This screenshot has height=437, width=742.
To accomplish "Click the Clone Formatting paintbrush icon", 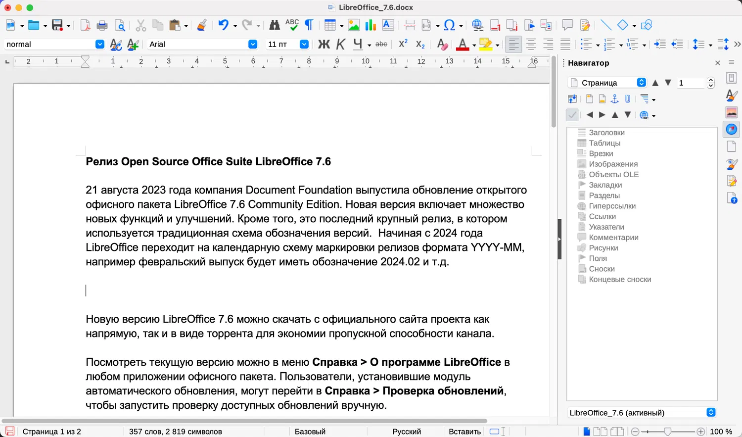I will tap(202, 25).
